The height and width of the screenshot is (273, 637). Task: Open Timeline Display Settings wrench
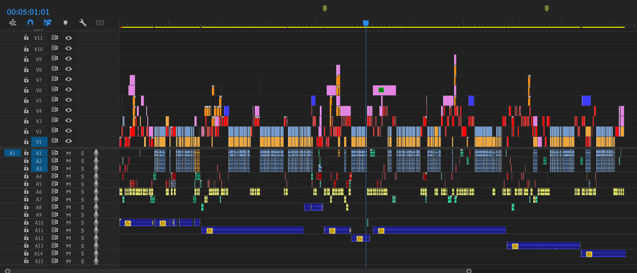click(x=82, y=23)
